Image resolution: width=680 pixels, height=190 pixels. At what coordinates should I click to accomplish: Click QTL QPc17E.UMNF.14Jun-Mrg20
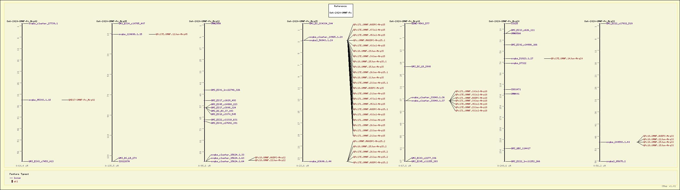coord(567,59)
